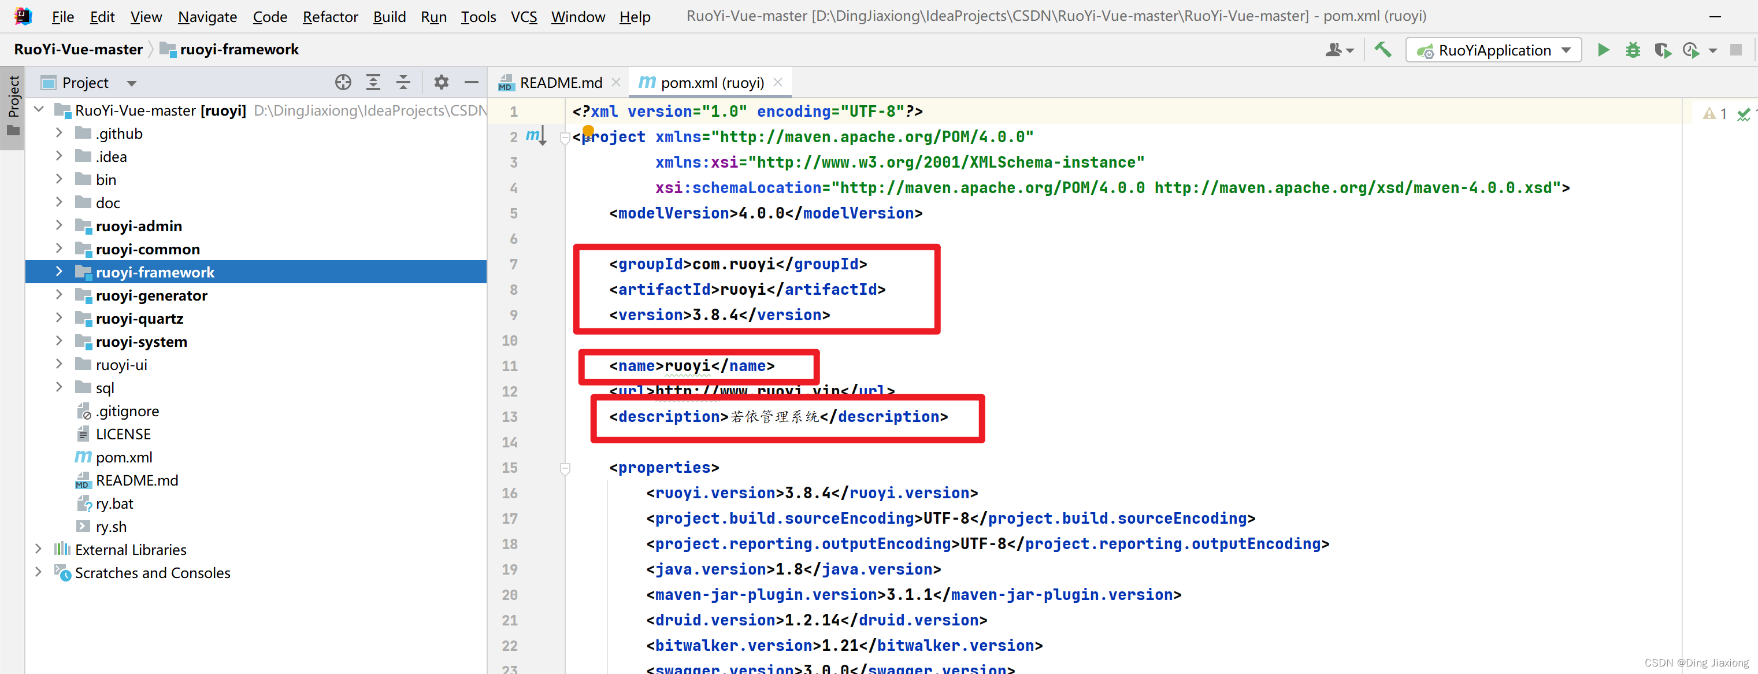Select pom.xml in the Project tree

click(124, 458)
